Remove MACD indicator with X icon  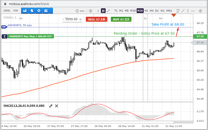pos(57,106)
